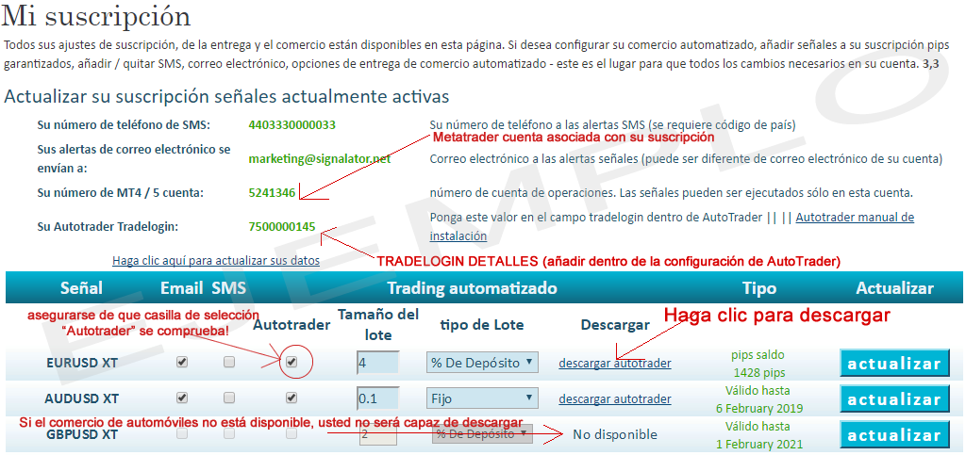The width and height of the screenshot is (966, 455).
Task: Click 'Haga clic aquí para actualizar sus datos'
Action: click(x=216, y=261)
